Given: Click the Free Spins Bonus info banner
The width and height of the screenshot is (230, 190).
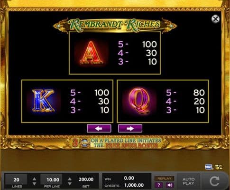Looking at the screenshot, I should pos(116,143).
